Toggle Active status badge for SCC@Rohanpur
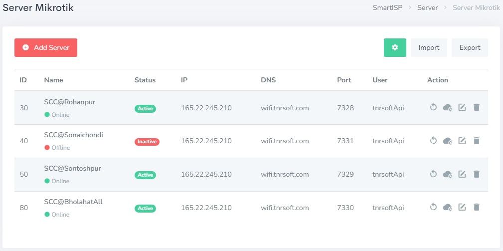Viewport: 503px width, 251px height. tap(145, 108)
